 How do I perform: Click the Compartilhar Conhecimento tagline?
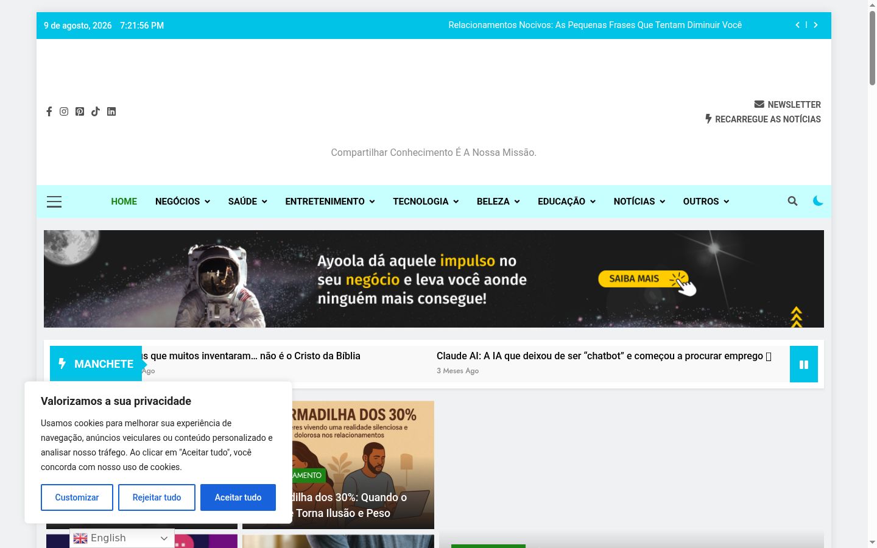click(434, 152)
